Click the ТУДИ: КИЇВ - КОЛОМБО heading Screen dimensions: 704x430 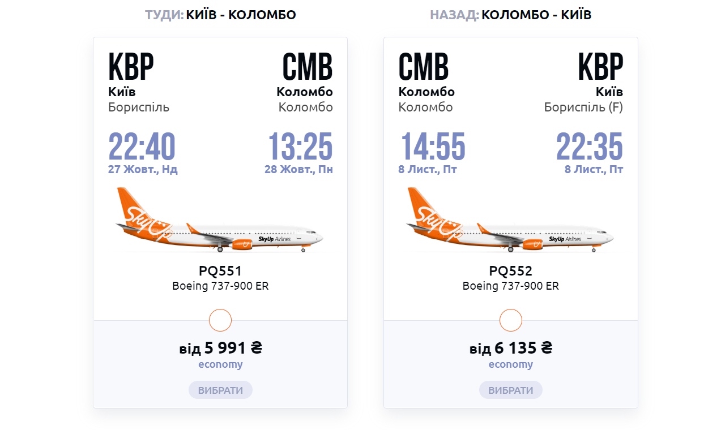point(220,15)
